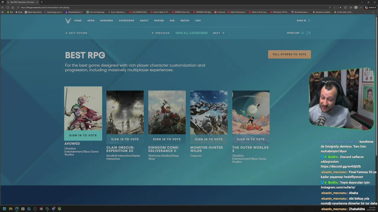Screen dimensions: 378x212
Task: Click the MONSTER HUNTER WILDS title text
Action: (x=206, y=149)
